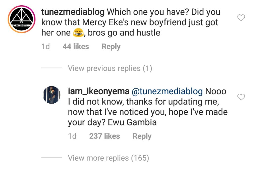Expand View previous replies (1)

click(x=110, y=68)
